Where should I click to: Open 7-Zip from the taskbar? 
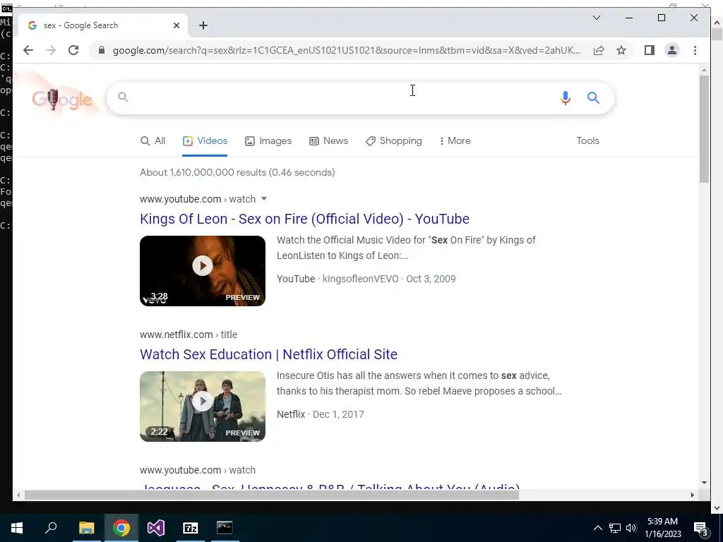pyautogui.click(x=190, y=528)
